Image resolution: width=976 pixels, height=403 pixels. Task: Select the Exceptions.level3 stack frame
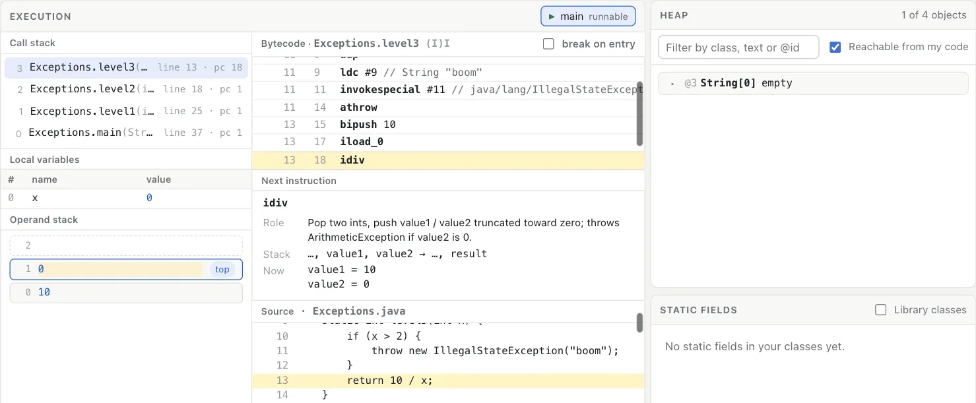click(127, 67)
